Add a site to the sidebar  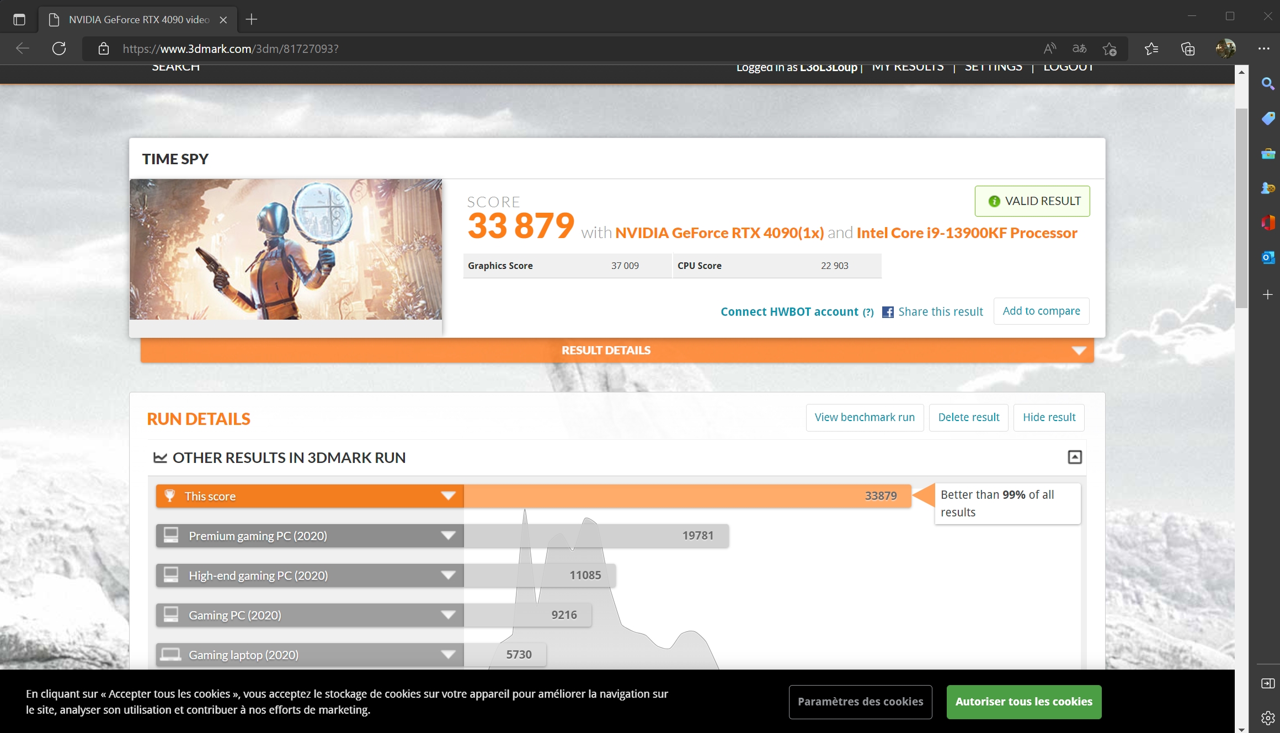[x=1268, y=295]
